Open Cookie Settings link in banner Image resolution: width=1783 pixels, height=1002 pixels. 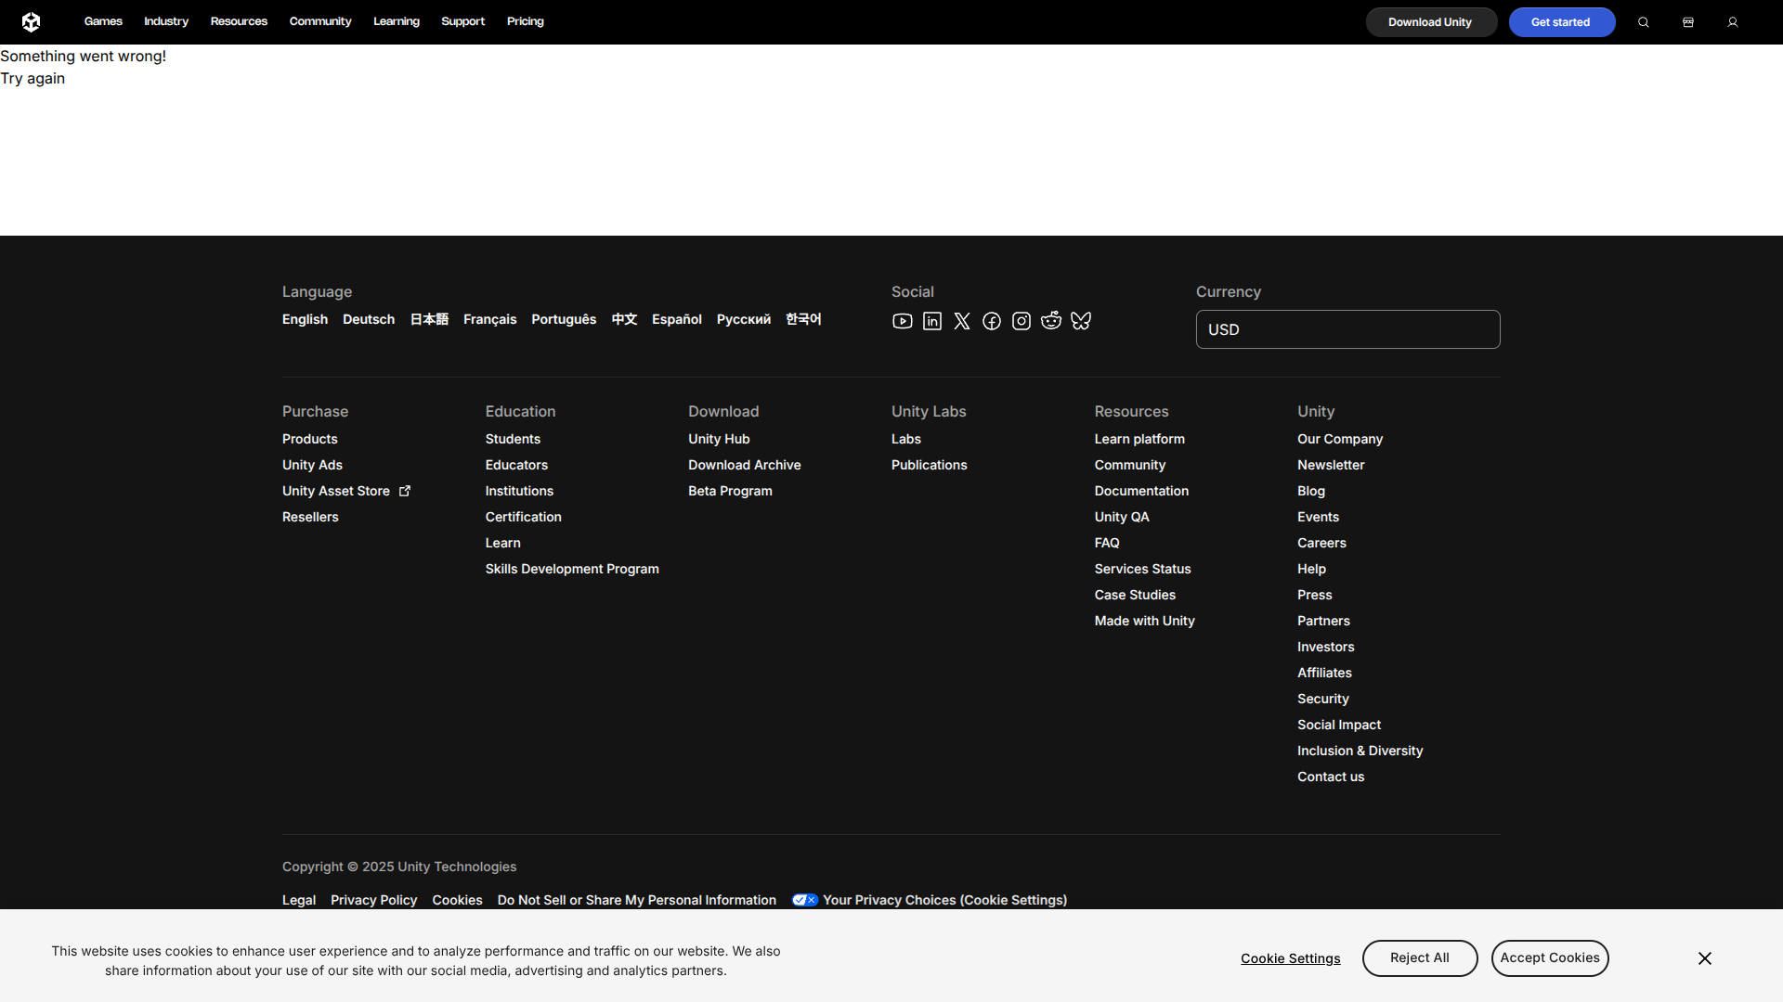click(x=1291, y=958)
